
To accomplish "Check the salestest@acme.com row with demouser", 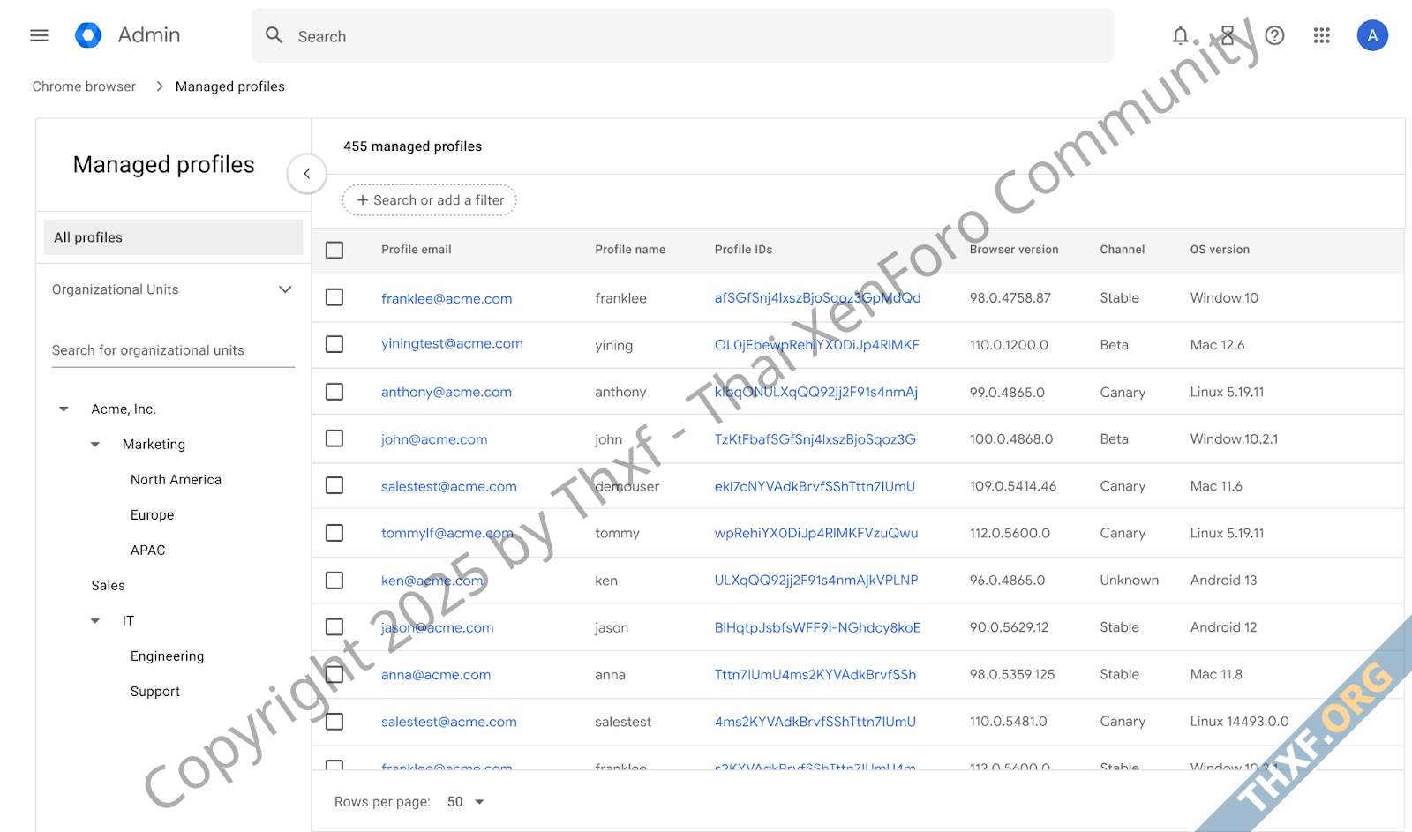I will tap(334, 486).
